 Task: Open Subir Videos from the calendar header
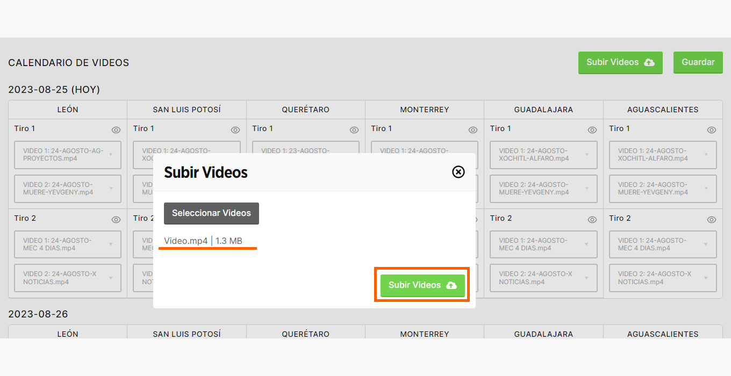coord(620,62)
